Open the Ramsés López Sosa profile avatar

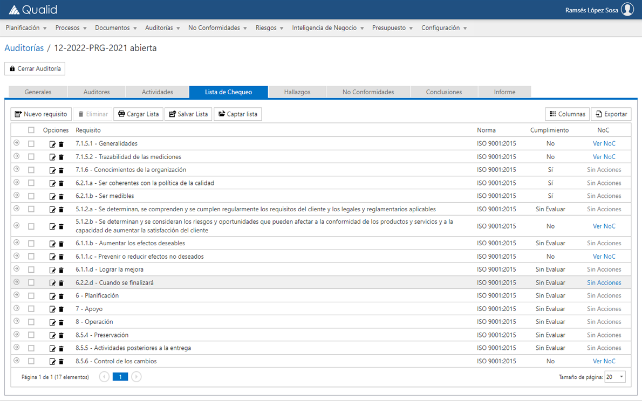(x=628, y=9)
